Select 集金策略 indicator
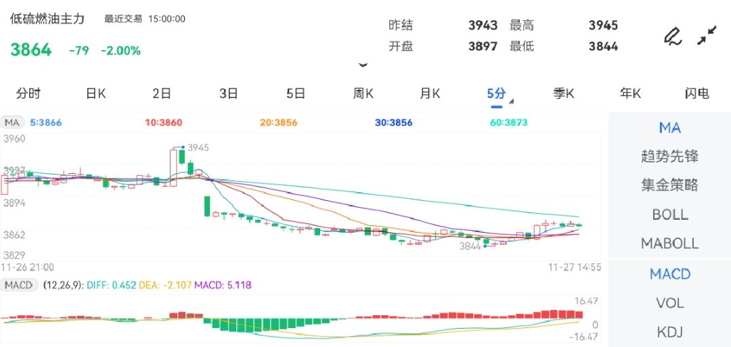731x347 pixels. [670, 185]
